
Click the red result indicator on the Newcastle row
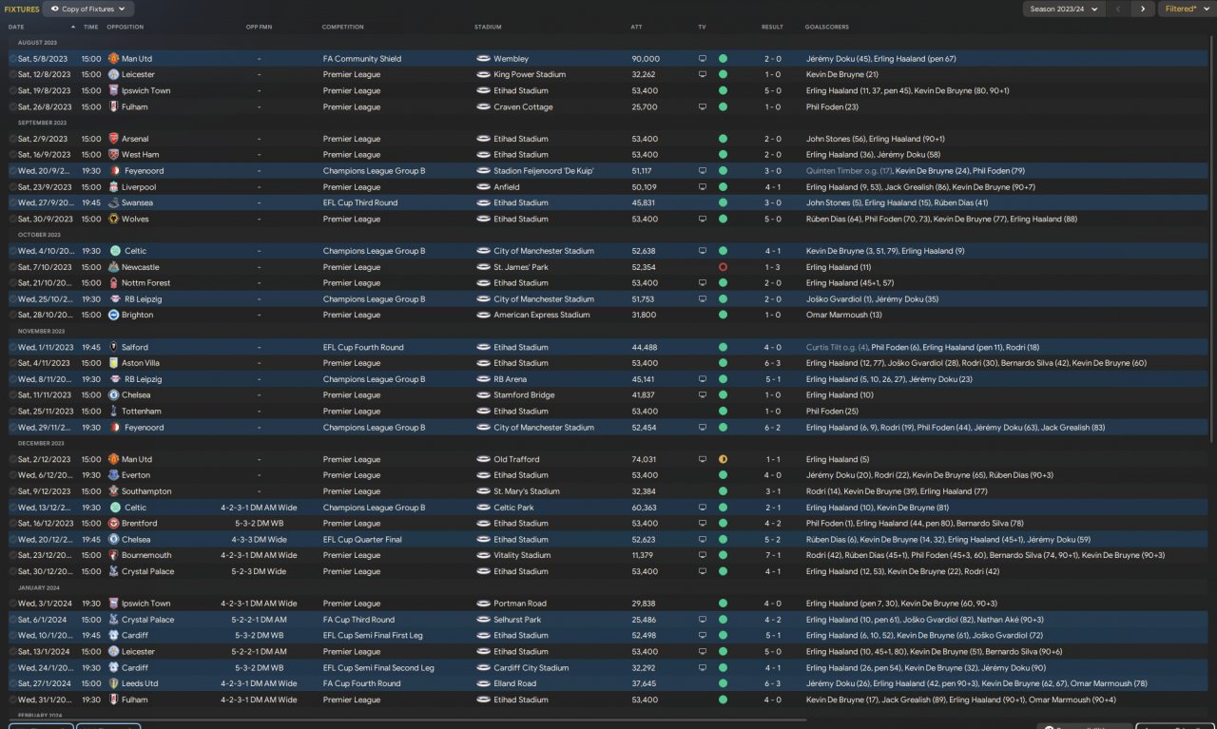[x=723, y=267]
